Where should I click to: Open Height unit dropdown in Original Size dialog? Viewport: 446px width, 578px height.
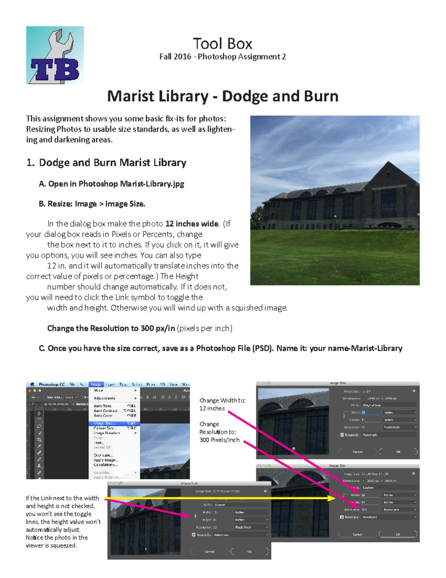tap(400, 420)
